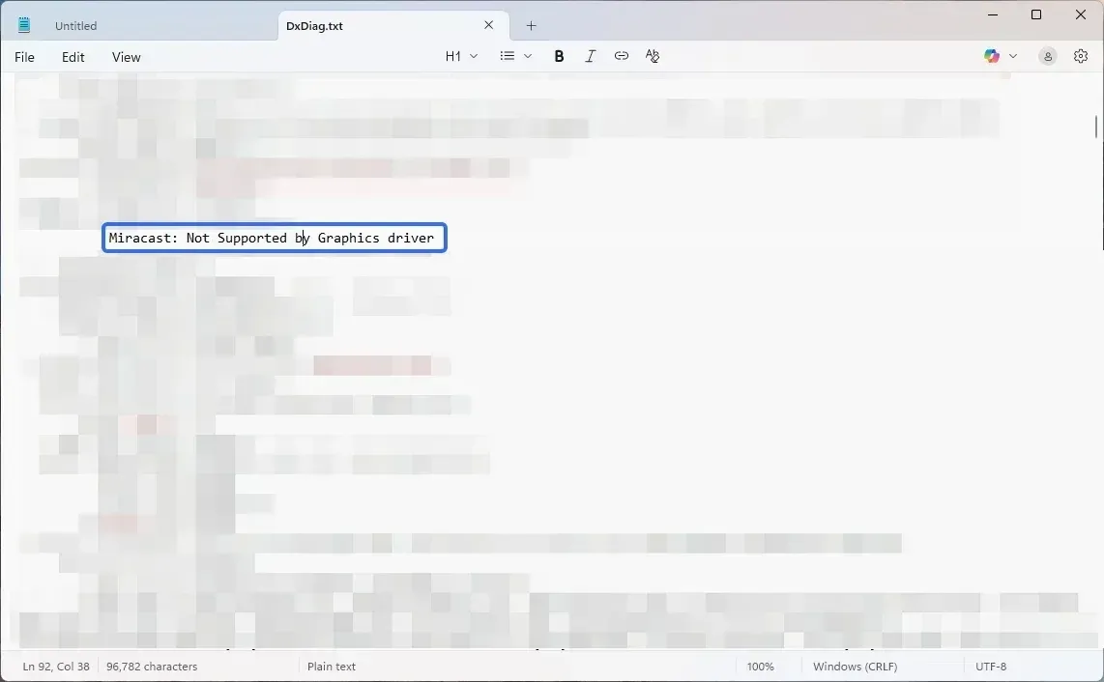The width and height of the screenshot is (1104, 682).
Task: Close the DxDiag.txt tab
Action: coord(488,25)
